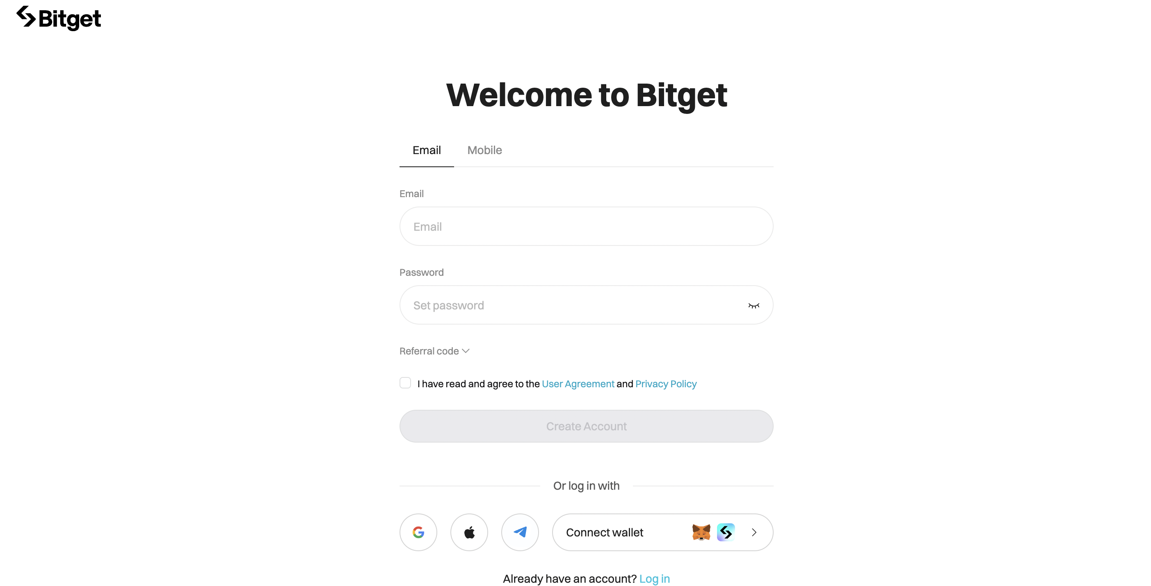Click the MetaMask wallet icon
The width and height of the screenshot is (1151, 586).
699,531
